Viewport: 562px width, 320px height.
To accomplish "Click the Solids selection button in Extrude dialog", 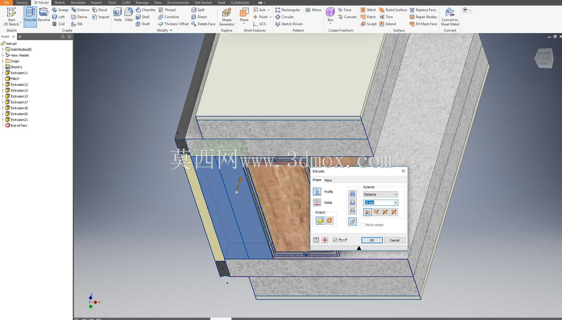I will click(317, 203).
